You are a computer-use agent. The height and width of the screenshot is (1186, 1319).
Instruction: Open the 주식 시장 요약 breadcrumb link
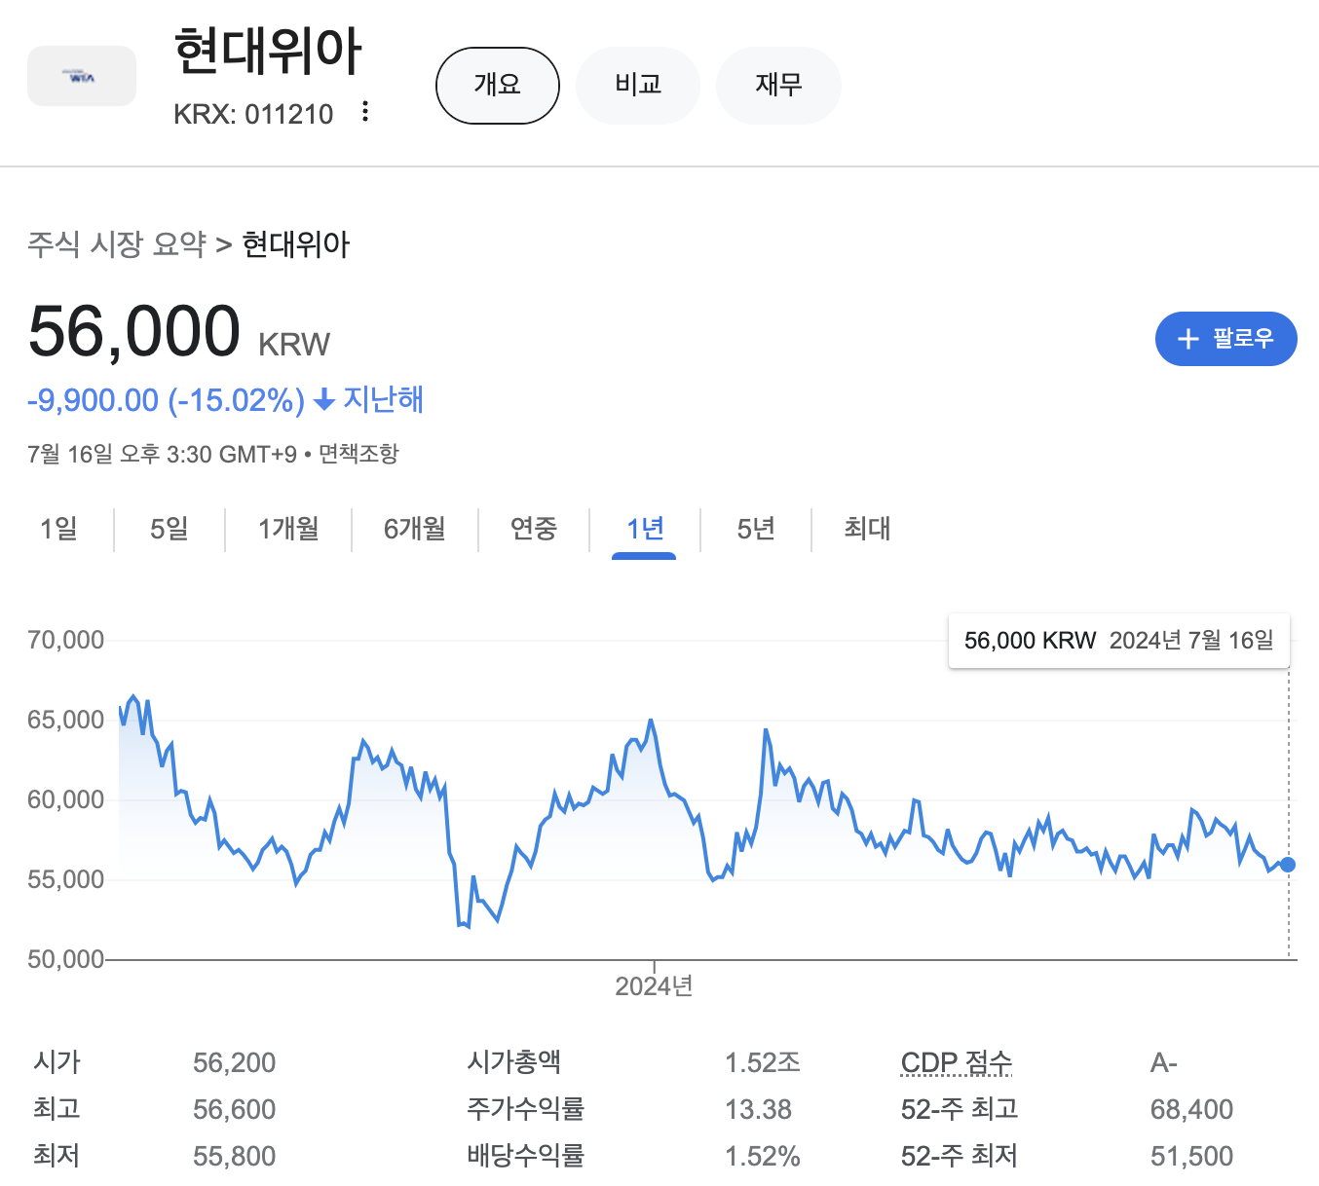pyautogui.click(x=117, y=243)
